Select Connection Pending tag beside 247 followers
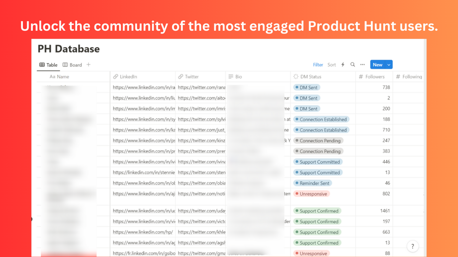The height and width of the screenshot is (257, 458). coord(318,141)
